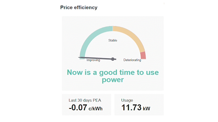Click the gauge needle pointer tip
218x122 pixels.
(x=79, y=57)
